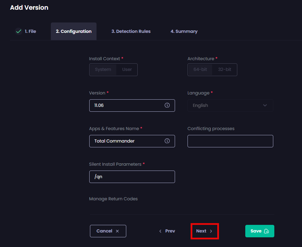
Task: Focus the Conflicting processes input box
Action: pos(230,141)
